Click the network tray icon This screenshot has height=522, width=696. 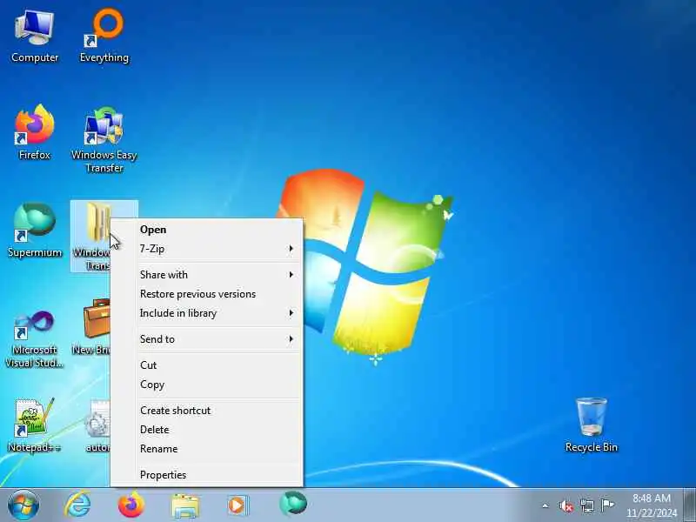click(586, 505)
